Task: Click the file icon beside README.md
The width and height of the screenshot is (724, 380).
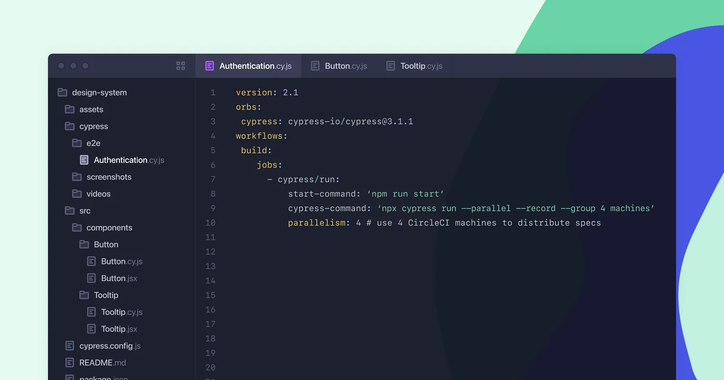Action: [70, 363]
